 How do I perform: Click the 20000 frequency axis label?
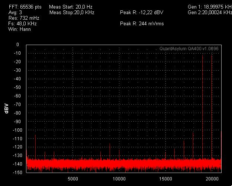(x=212, y=179)
